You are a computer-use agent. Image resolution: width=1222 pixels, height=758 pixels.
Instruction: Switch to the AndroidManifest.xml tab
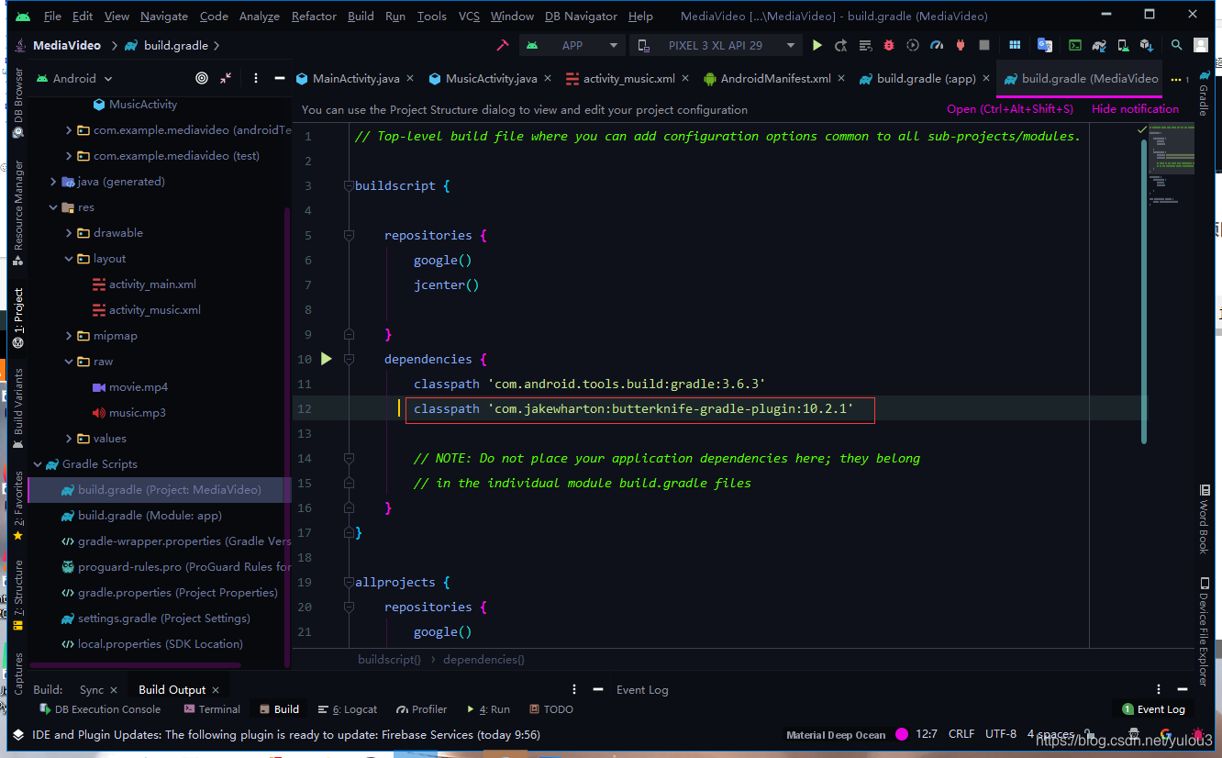pyautogui.click(x=775, y=79)
